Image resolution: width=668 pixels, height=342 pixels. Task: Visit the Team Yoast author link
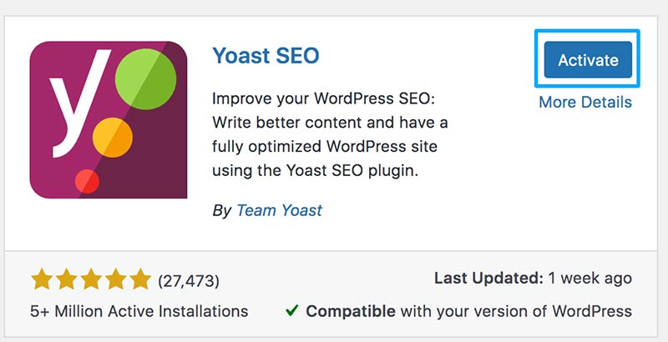point(279,210)
